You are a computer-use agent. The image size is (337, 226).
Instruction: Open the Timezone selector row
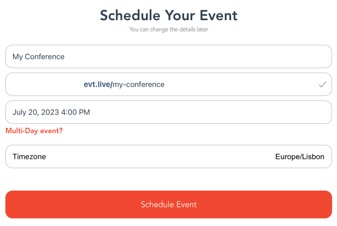click(x=168, y=157)
